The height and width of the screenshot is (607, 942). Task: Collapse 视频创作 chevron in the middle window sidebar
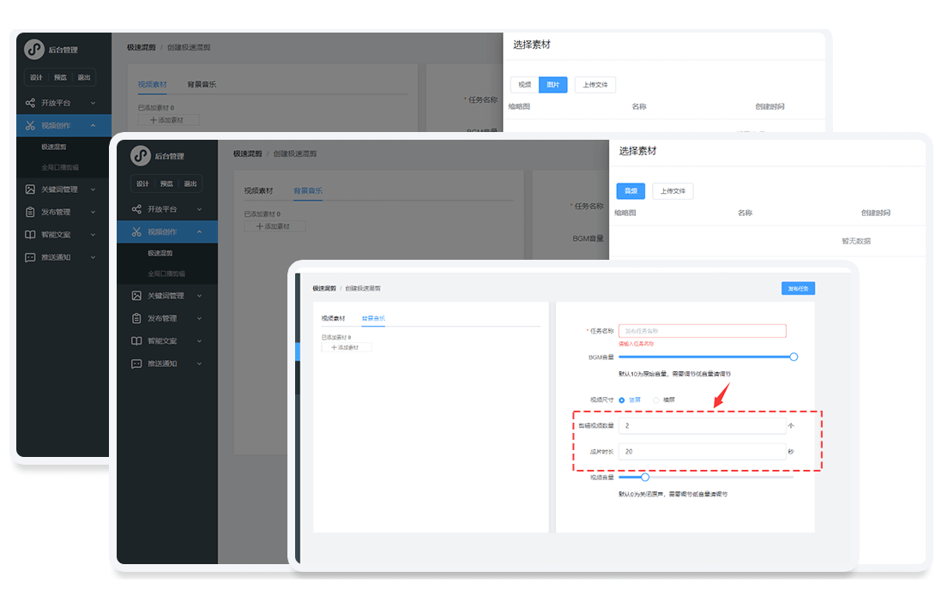click(x=199, y=231)
